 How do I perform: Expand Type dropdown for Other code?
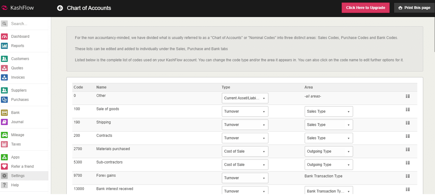(245, 98)
